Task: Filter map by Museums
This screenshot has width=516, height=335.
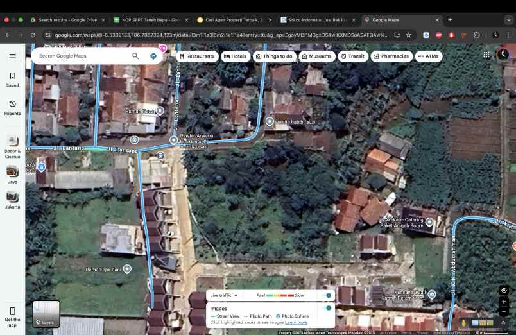Action: (317, 56)
